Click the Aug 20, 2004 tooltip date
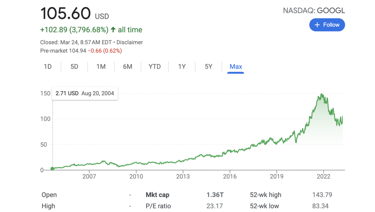Viewport: 375px width, 212px height. click(98, 93)
